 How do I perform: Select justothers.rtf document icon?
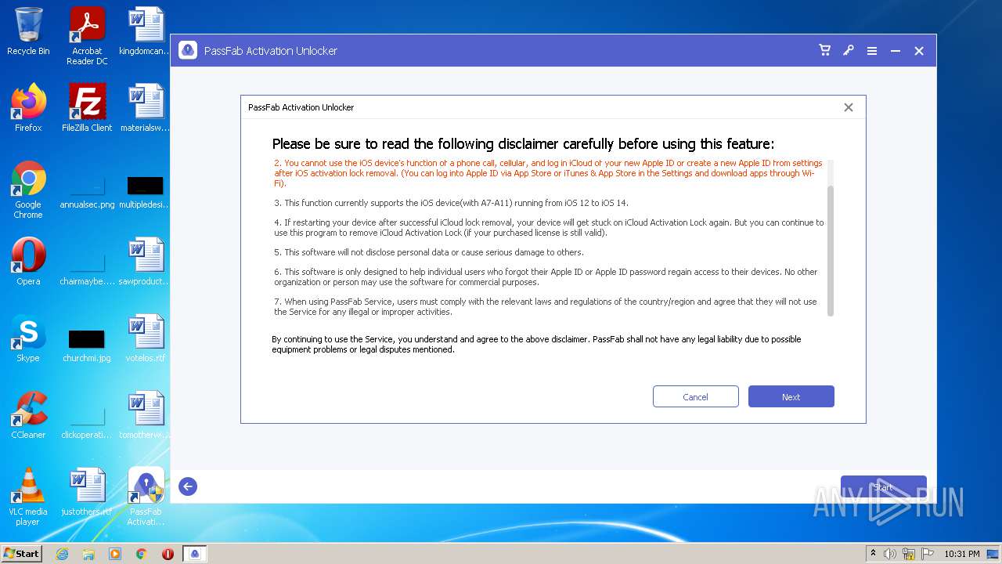(87, 492)
